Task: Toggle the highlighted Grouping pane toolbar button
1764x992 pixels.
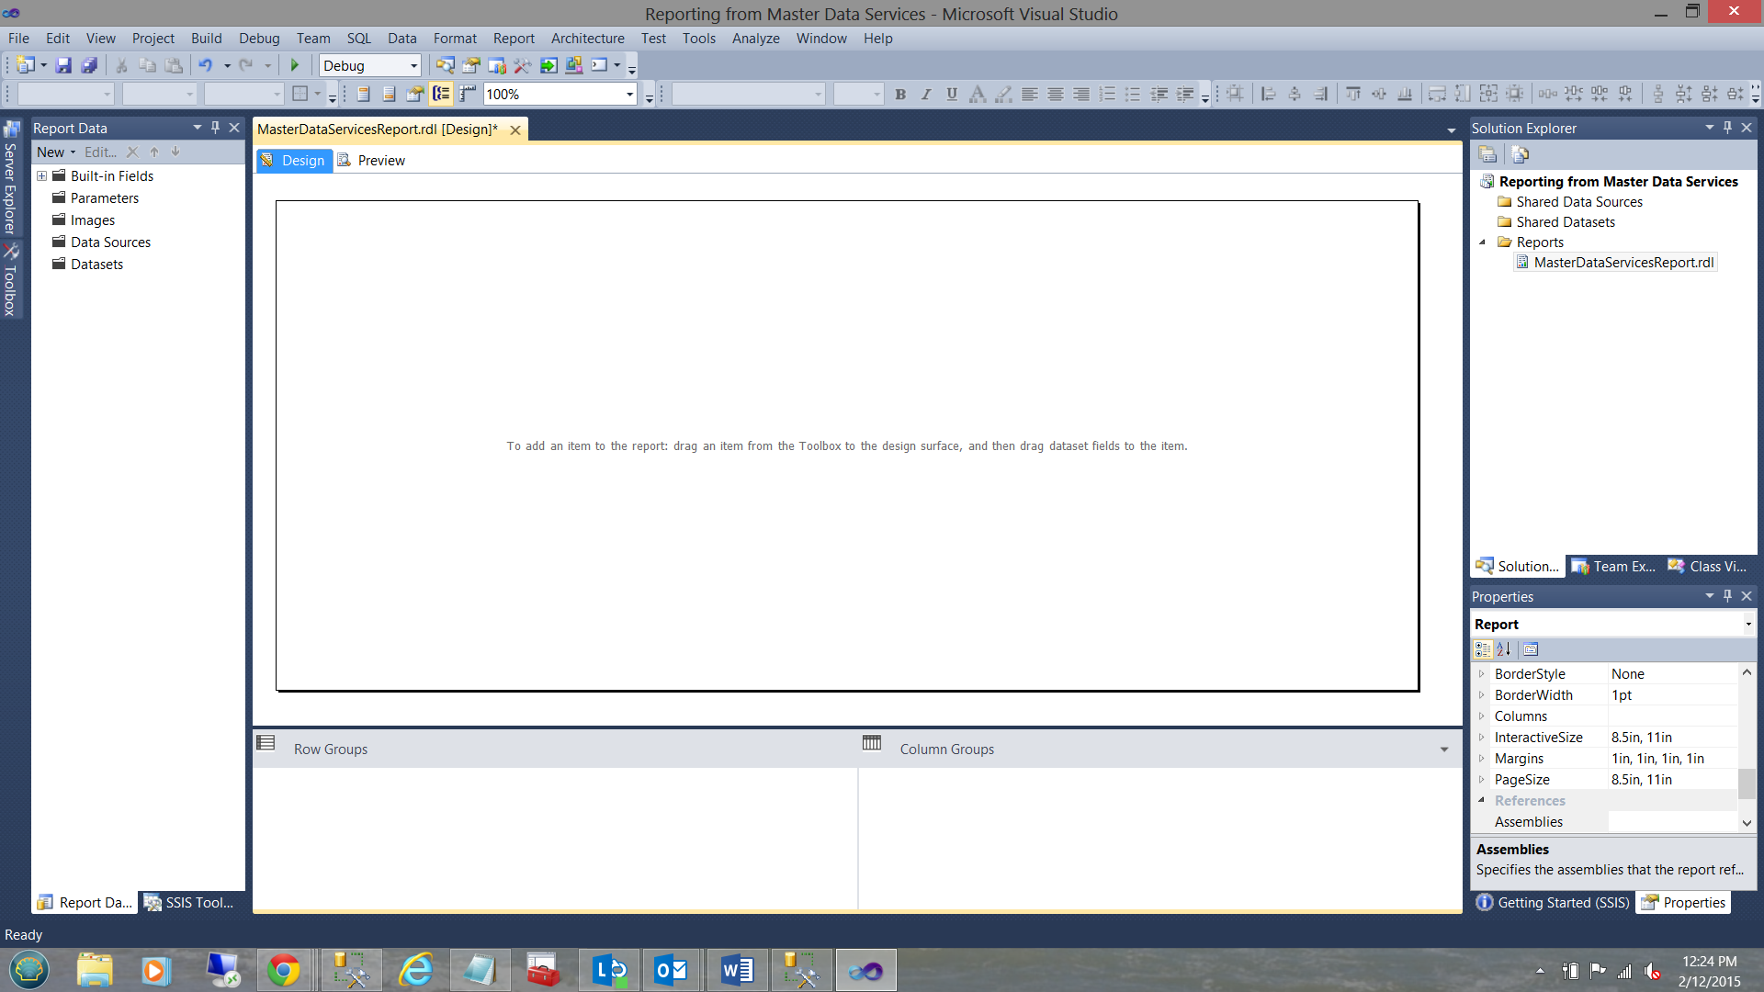Action: pos(441,94)
